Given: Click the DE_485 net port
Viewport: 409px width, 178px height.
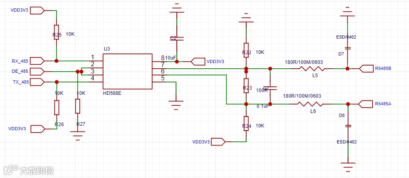Looking at the screenshot, I should pos(38,72).
